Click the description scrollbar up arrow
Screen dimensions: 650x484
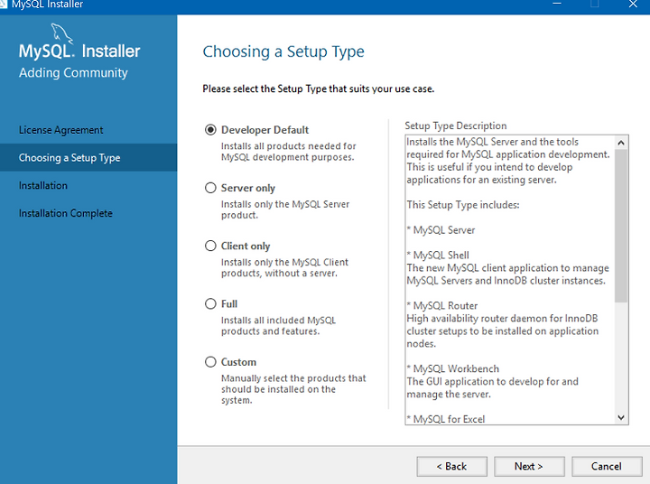[621, 143]
